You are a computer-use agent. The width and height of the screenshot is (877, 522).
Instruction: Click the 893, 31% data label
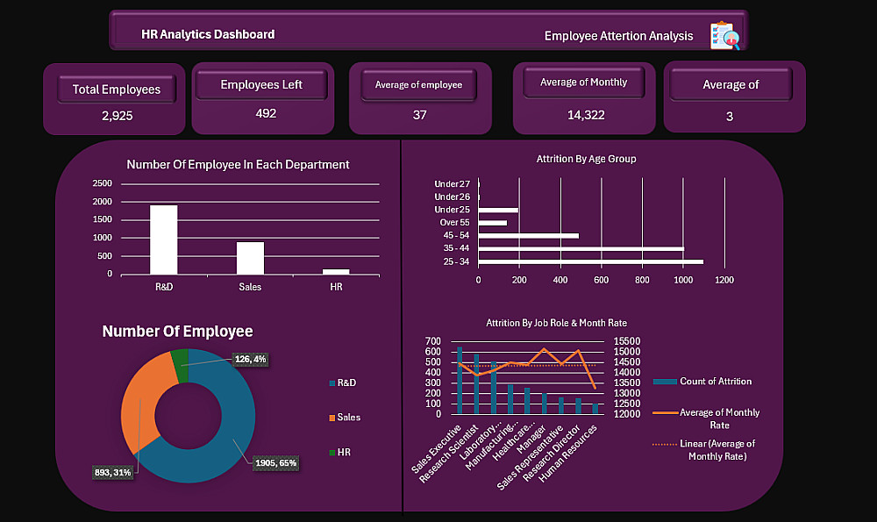click(x=113, y=473)
